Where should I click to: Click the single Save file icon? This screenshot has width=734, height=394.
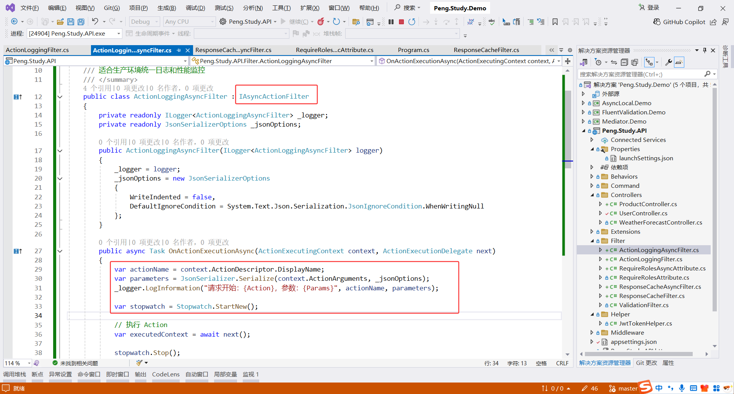point(71,22)
